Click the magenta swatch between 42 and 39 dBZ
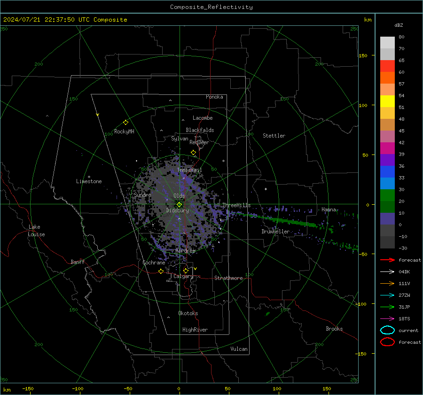Screen dimensions: 423x395 click(387, 148)
